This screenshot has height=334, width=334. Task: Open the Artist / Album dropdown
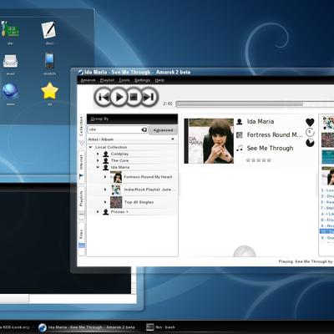tap(132, 139)
